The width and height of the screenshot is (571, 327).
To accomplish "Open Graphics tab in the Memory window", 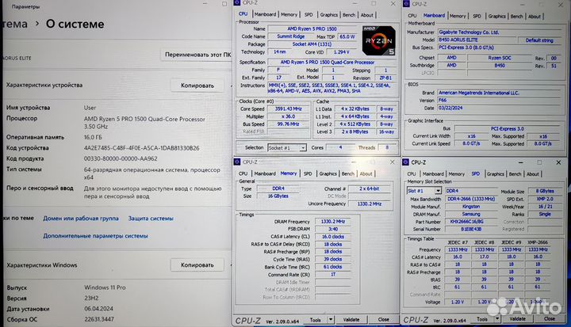I will point(328,173).
